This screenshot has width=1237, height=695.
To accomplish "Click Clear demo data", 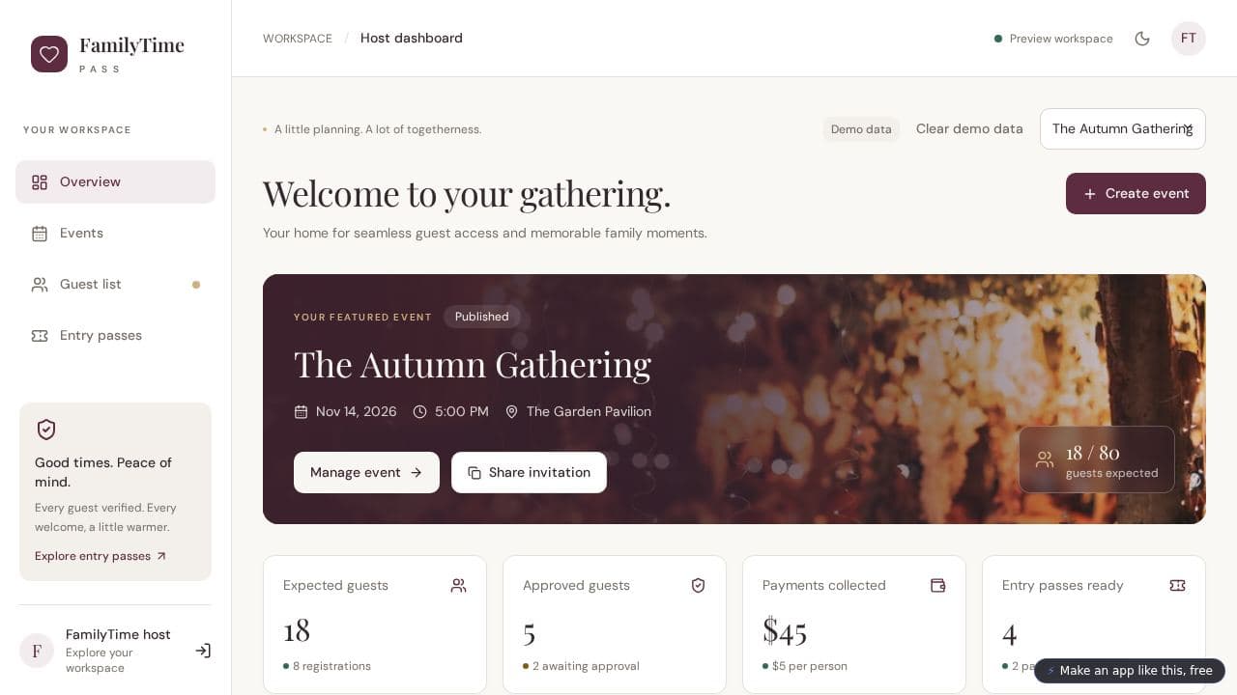I will [969, 128].
